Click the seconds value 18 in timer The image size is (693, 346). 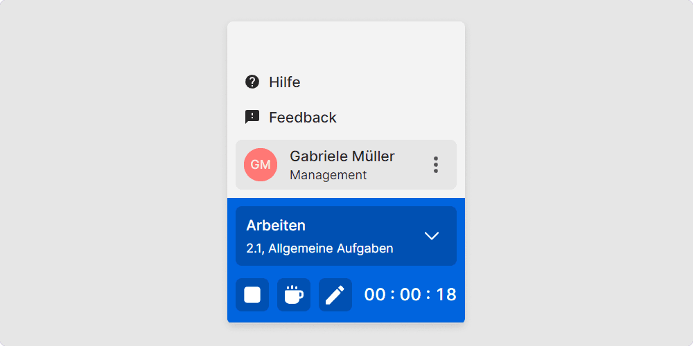tap(446, 294)
